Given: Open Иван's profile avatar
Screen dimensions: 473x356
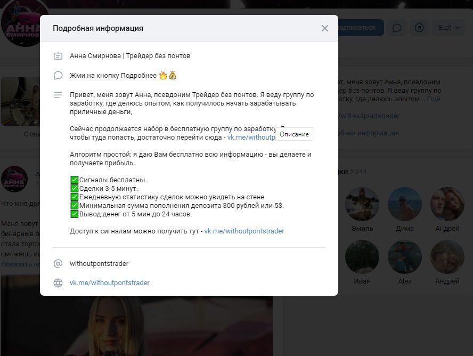Looking at the screenshot, I should (x=362, y=256).
